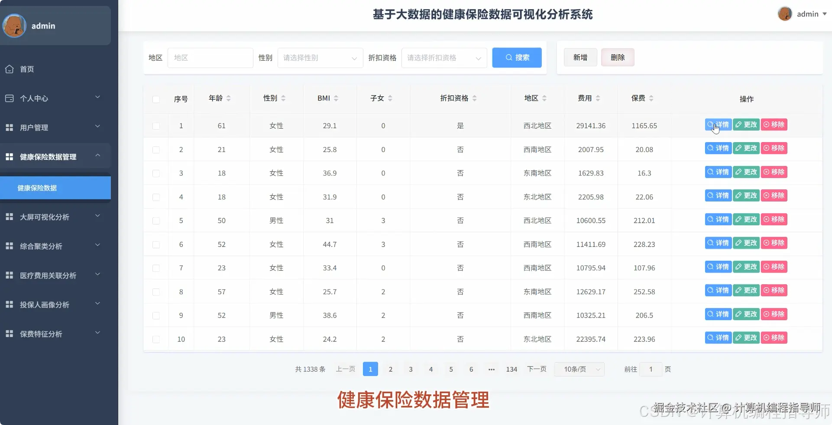Check the checkbox for row 3
Image resolution: width=832 pixels, height=425 pixels.
[x=156, y=173]
